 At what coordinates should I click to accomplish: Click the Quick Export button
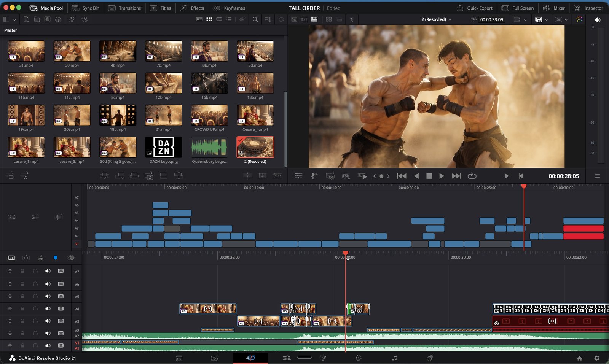(x=474, y=8)
